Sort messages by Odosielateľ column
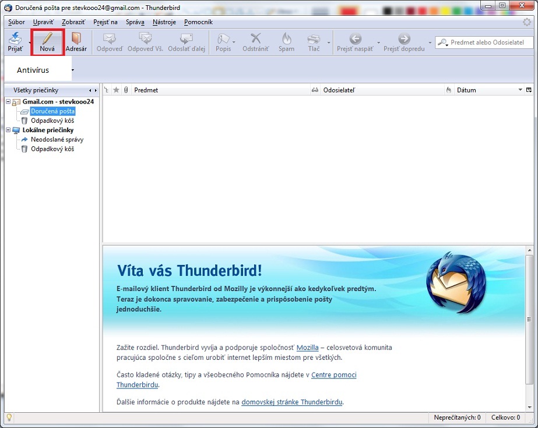The height and width of the screenshot is (428, 538). click(x=382, y=90)
